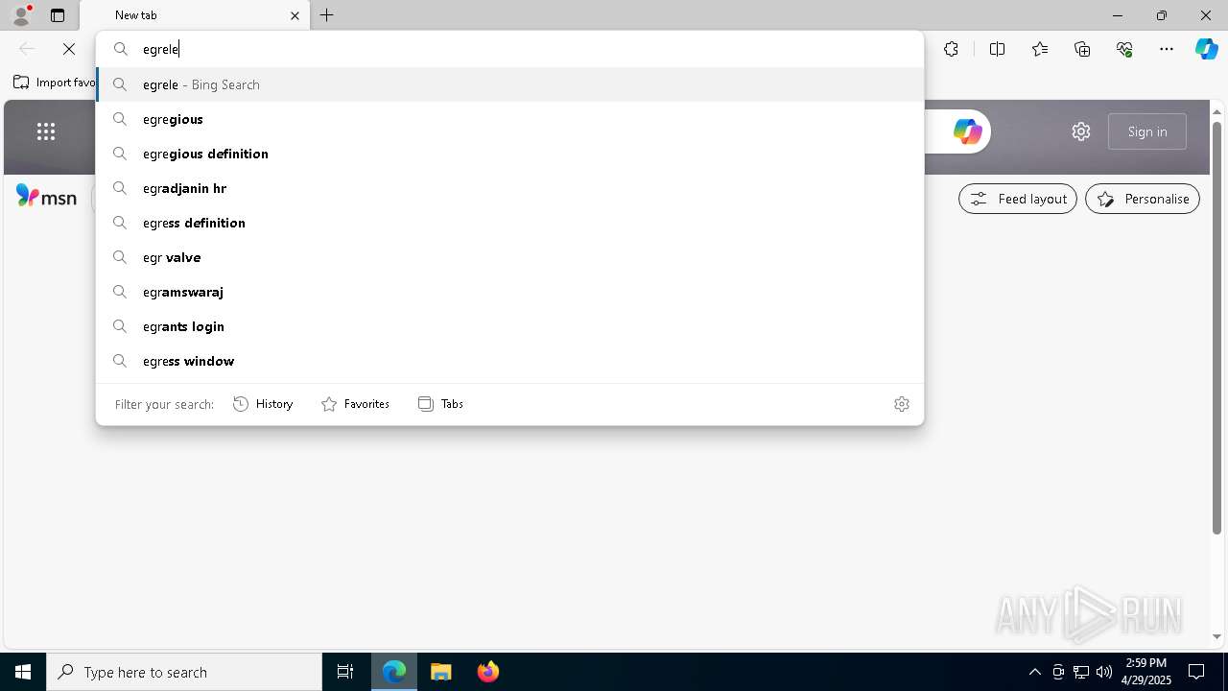Open the notification center icon
Viewport: 1228px width, 691px height.
[1196, 672]
